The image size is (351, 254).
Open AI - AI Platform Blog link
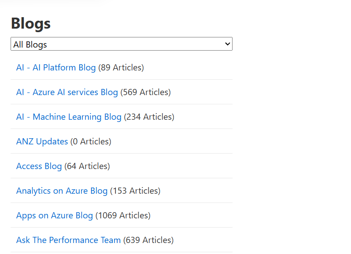[x=56, y=68]
